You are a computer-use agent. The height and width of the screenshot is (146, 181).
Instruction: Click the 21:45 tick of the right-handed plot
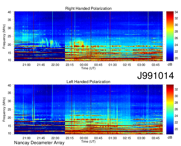41,65
